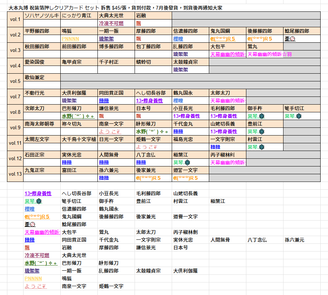This screenshot has height=295, width=328.
Task: Select the にっかり青江 cell
Action: 79,15
